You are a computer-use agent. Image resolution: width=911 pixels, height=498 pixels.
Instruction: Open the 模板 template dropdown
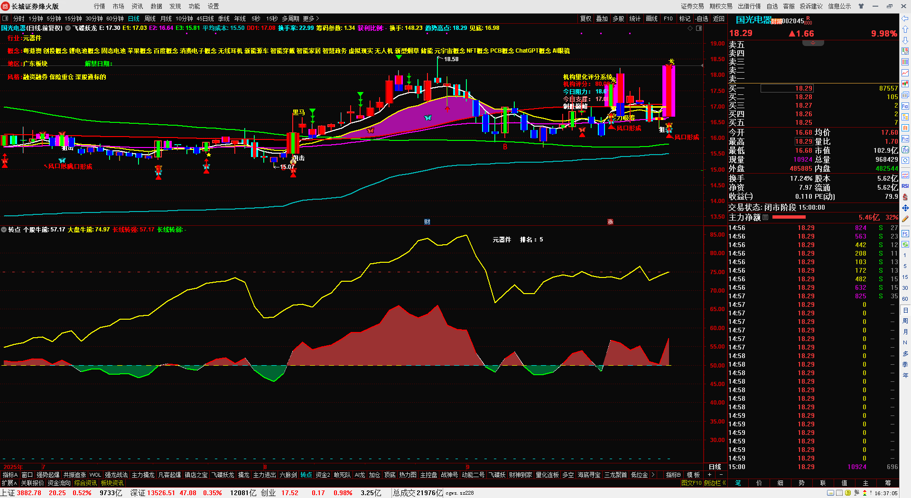[x=693, y=475]
